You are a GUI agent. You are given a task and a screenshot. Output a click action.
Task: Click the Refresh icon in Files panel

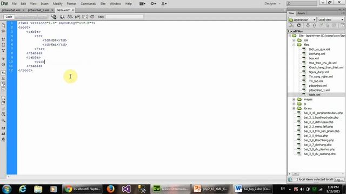tap(299, 25)
